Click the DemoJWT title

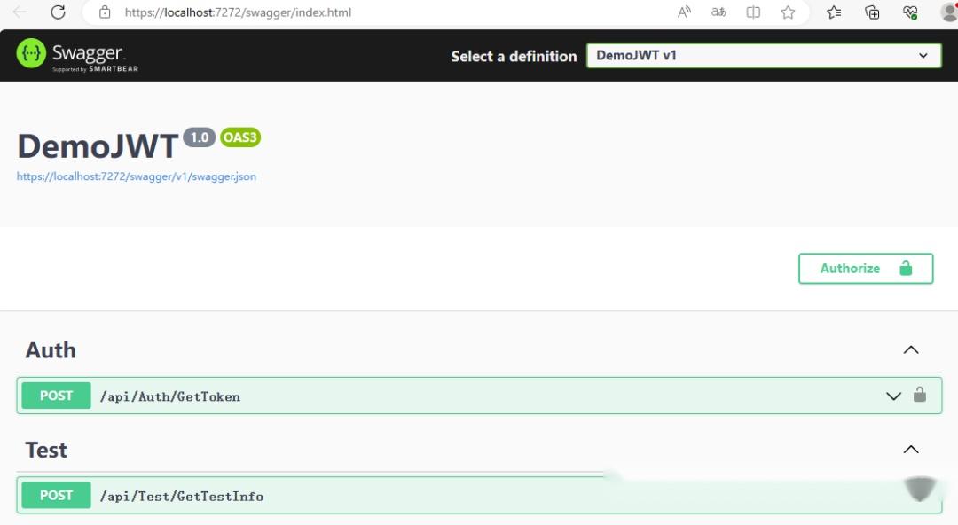98,146
